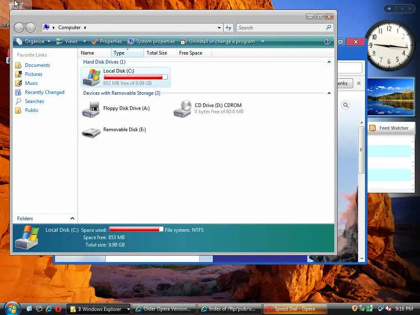Viewport: 420px width, 315px height.
Task: Click the Explorer Search input field
Action: pos(281,27)
